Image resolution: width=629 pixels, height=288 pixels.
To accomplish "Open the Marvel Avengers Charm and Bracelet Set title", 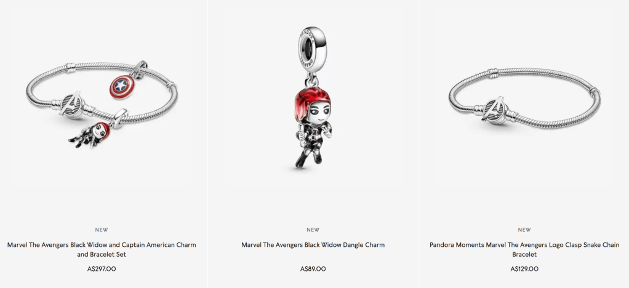I will 102,249.
